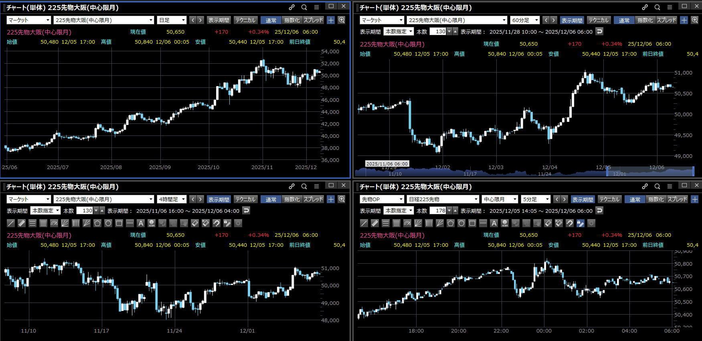Click the blue plus crosshair icon in 60分足 chart
Screen dimensions: 702x341
[x=684, y=20]
